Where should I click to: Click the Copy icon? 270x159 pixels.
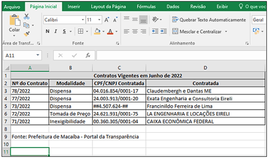26,25
